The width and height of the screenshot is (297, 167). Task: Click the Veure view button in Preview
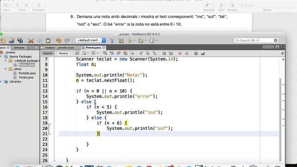coord(7,5)
